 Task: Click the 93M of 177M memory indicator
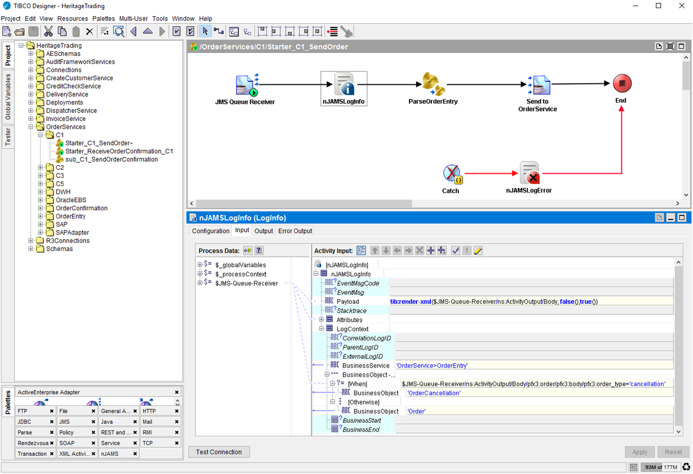[x=661, y=467]
